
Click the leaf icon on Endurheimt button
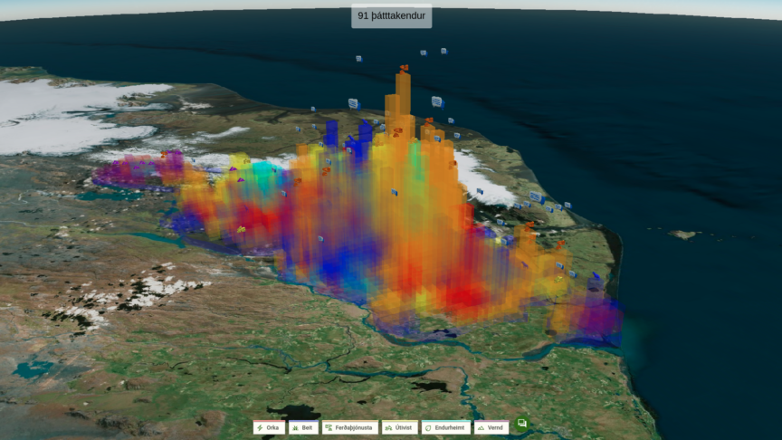click(427, 427)
